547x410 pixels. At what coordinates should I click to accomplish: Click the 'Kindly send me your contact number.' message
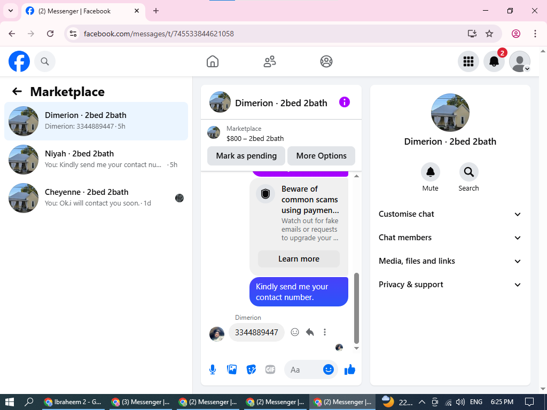(299, 292)
